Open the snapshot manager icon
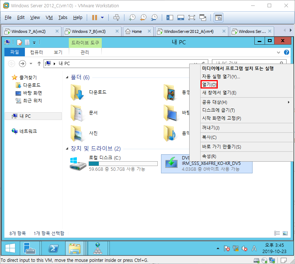Image resolution: width=295 pixels, height=264 pixels. (x=154, y=18)
